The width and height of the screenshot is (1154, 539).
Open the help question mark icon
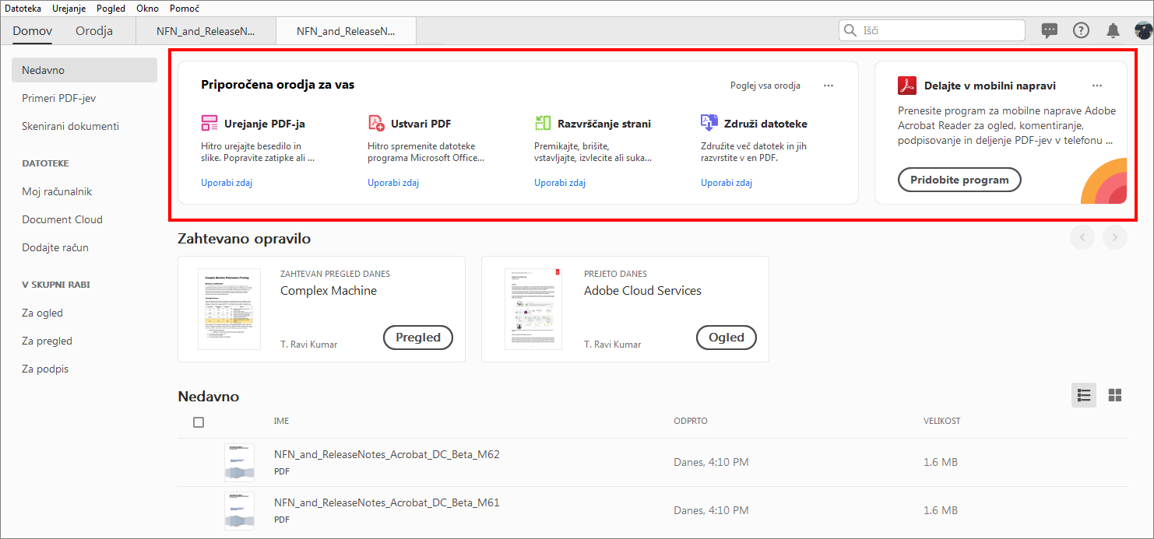click(1081, 30)
